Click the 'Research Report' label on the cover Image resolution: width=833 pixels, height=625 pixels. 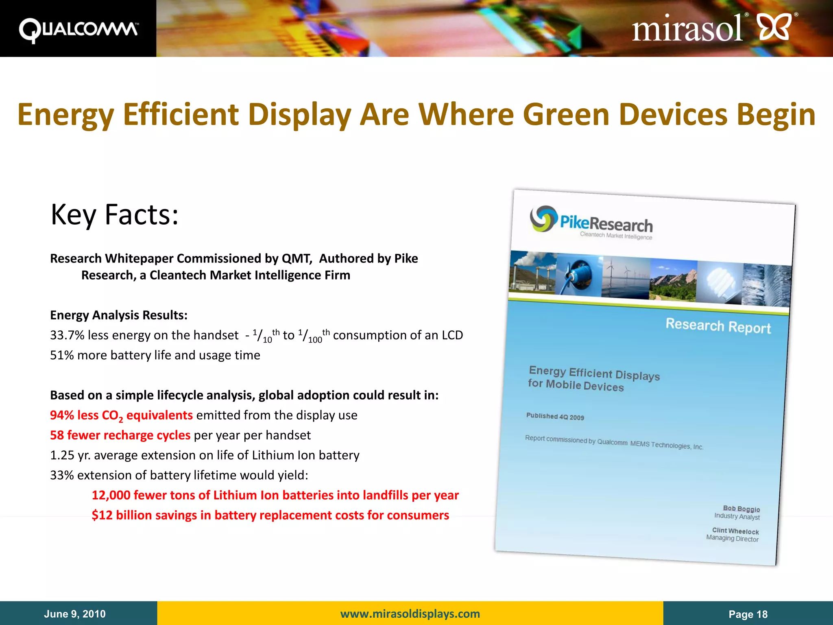pos(718,326)
